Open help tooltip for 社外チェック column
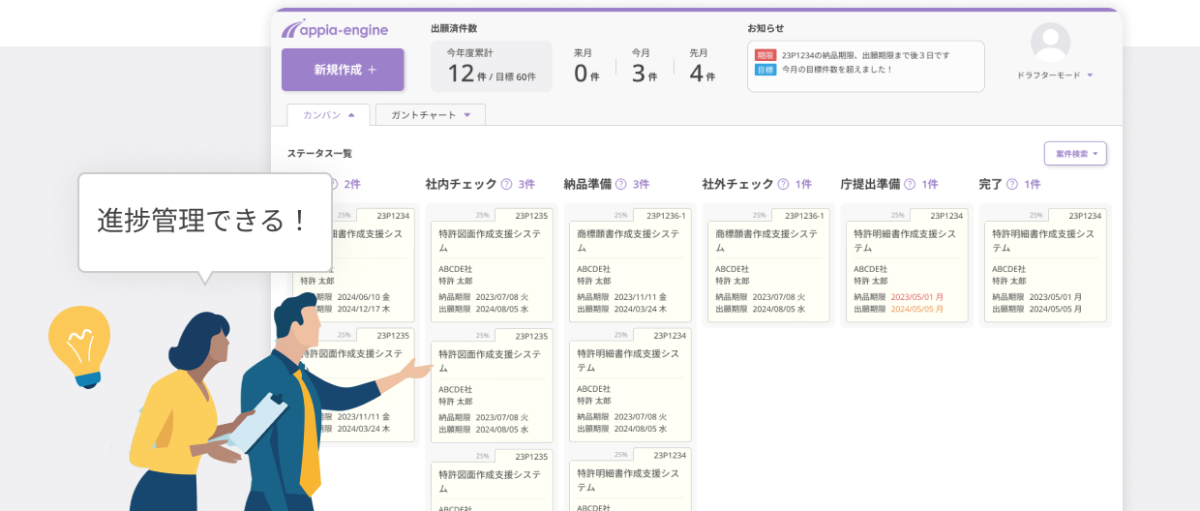 click(782, 184)
